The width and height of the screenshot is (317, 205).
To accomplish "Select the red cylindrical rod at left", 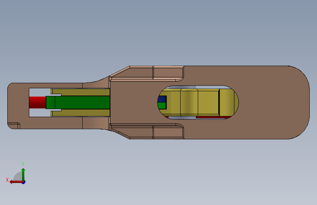I will pyautogui.click(x=38, y=102).
